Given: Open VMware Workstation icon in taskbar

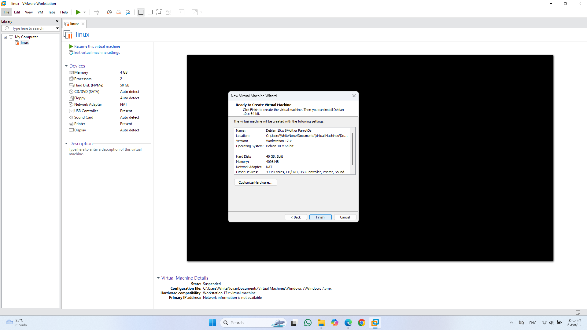Looking at the screenshot, I should coord(375,323).
